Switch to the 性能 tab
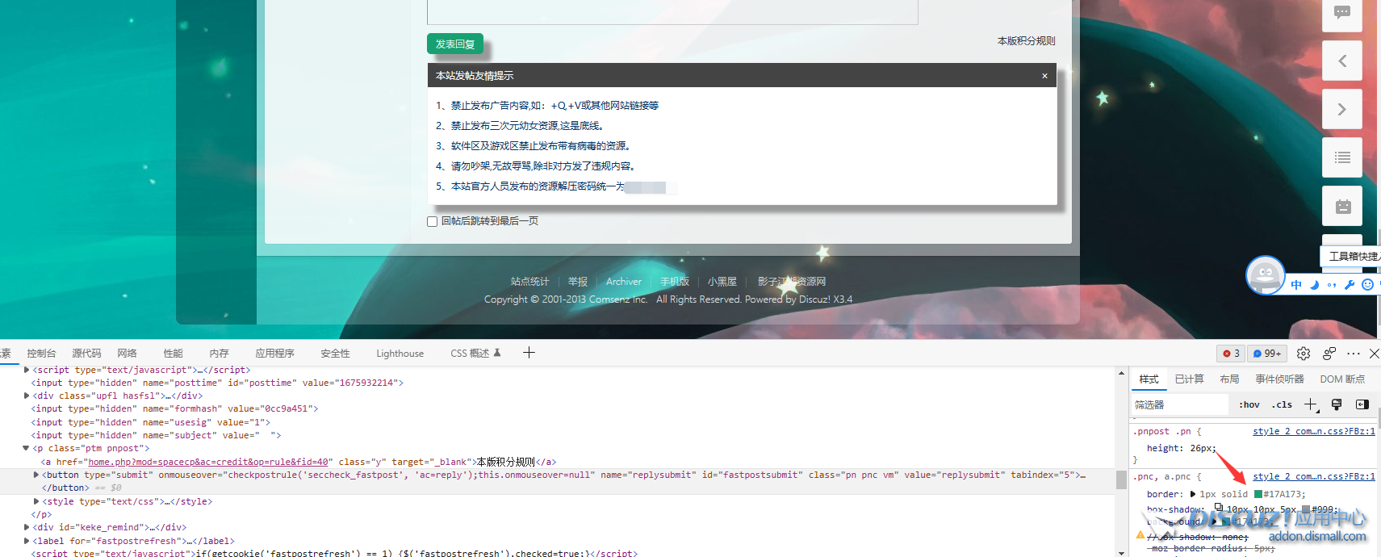 pos(173,354)
